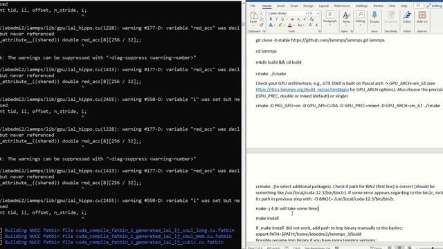Viewport: 443px width, 249px height.
Task: Open the docs.lammps.org Build_extras link
Action: [302, 89]
